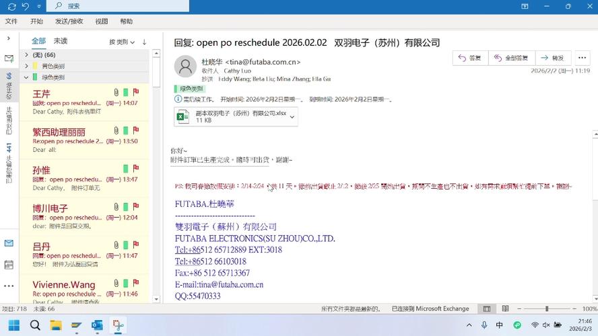The image size is (598, 336).
Task: Open email from 王芹
Action: coord(84,101)
